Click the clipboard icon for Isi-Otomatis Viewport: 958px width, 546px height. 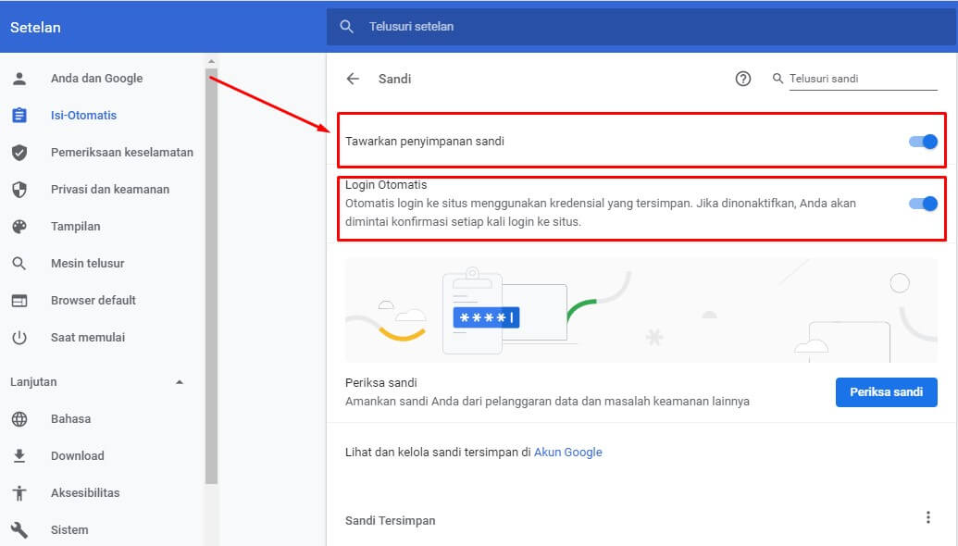click(19, 115)
